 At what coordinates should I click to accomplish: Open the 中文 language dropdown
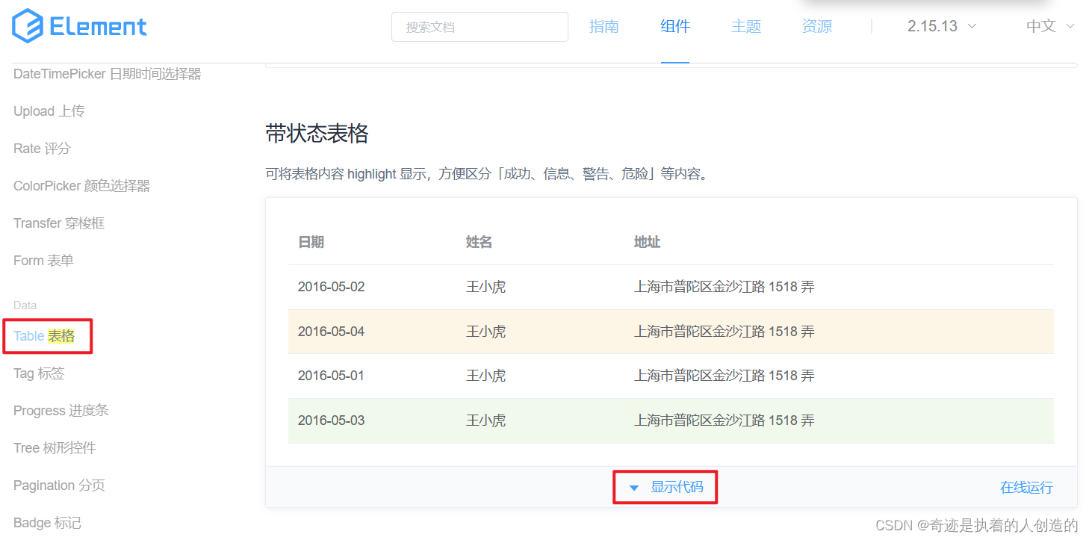pos(1049,26)
